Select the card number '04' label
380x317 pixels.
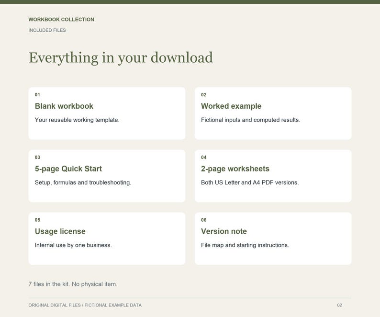[x=203, y=158]
